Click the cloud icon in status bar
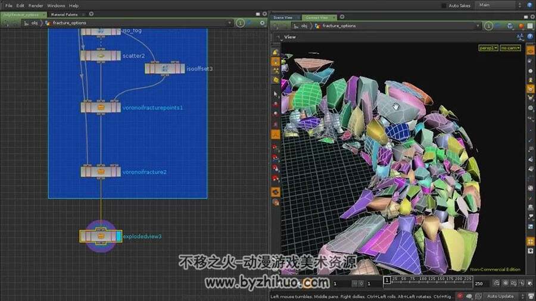This screenshot has width=536, height=301. click(469, 296)
